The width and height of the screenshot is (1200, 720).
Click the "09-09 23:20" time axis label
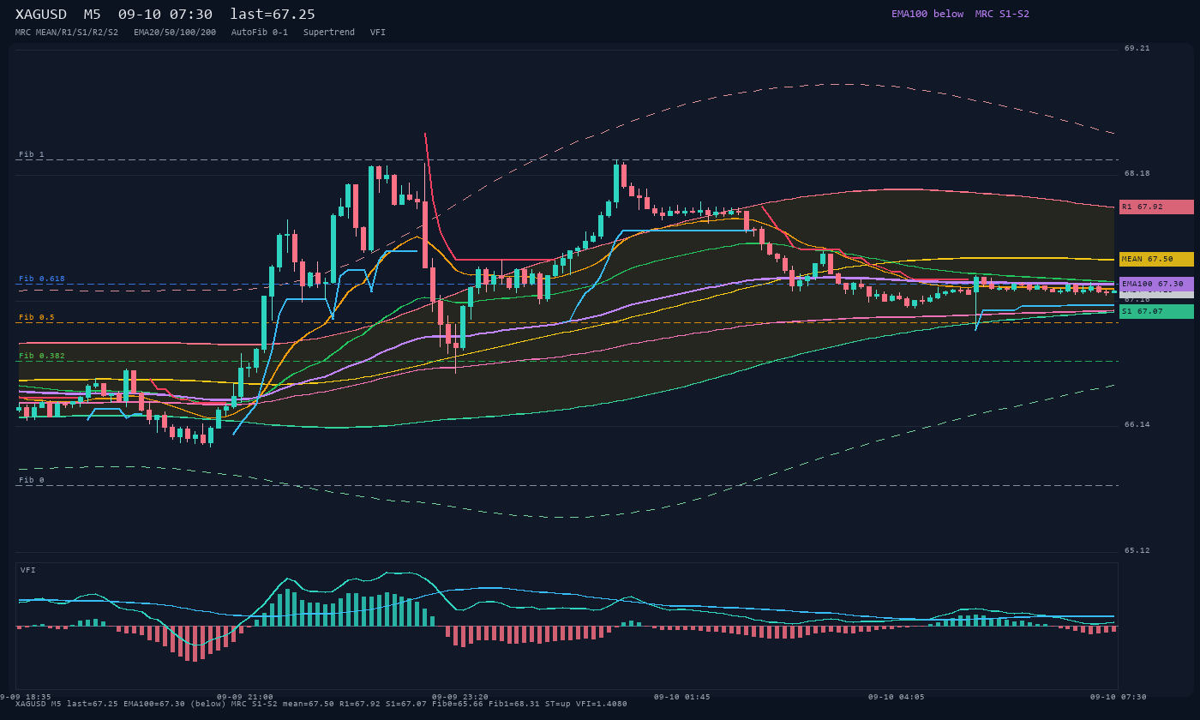coord(460,697)
